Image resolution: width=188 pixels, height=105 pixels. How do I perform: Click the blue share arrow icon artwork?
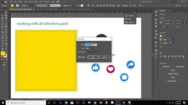click(130, 65)
